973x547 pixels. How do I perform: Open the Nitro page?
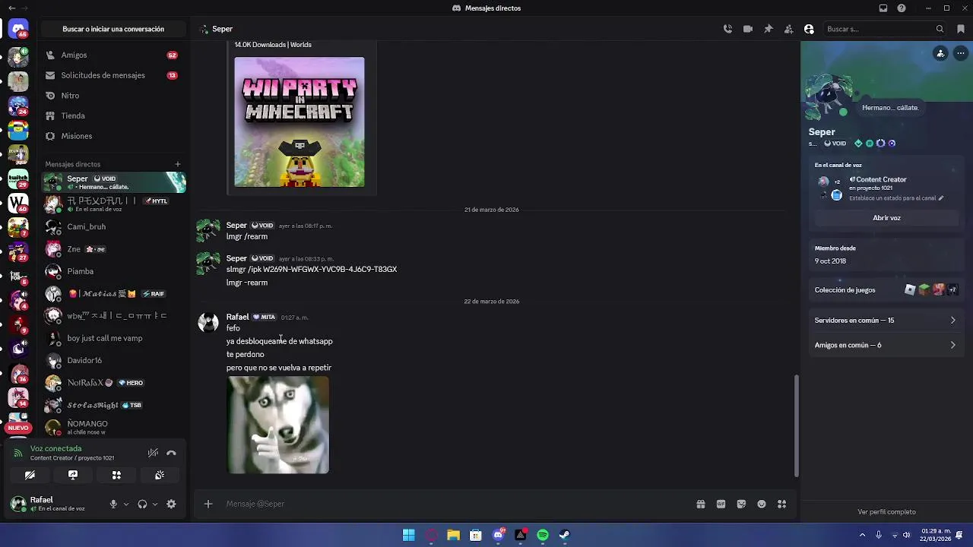click(x=113, y=96)
